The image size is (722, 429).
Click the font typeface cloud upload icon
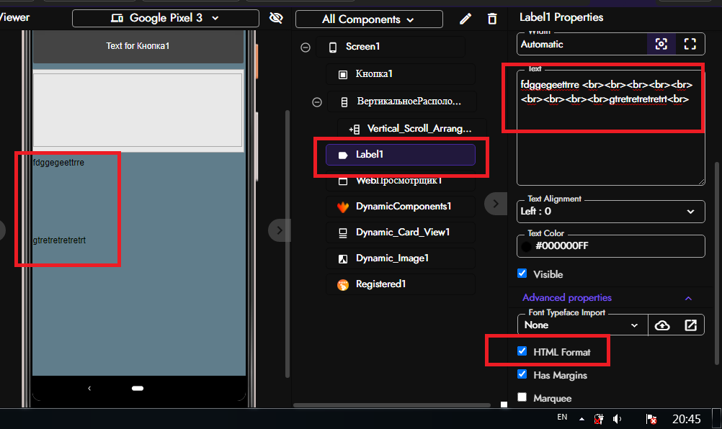[x=662, y=325]
